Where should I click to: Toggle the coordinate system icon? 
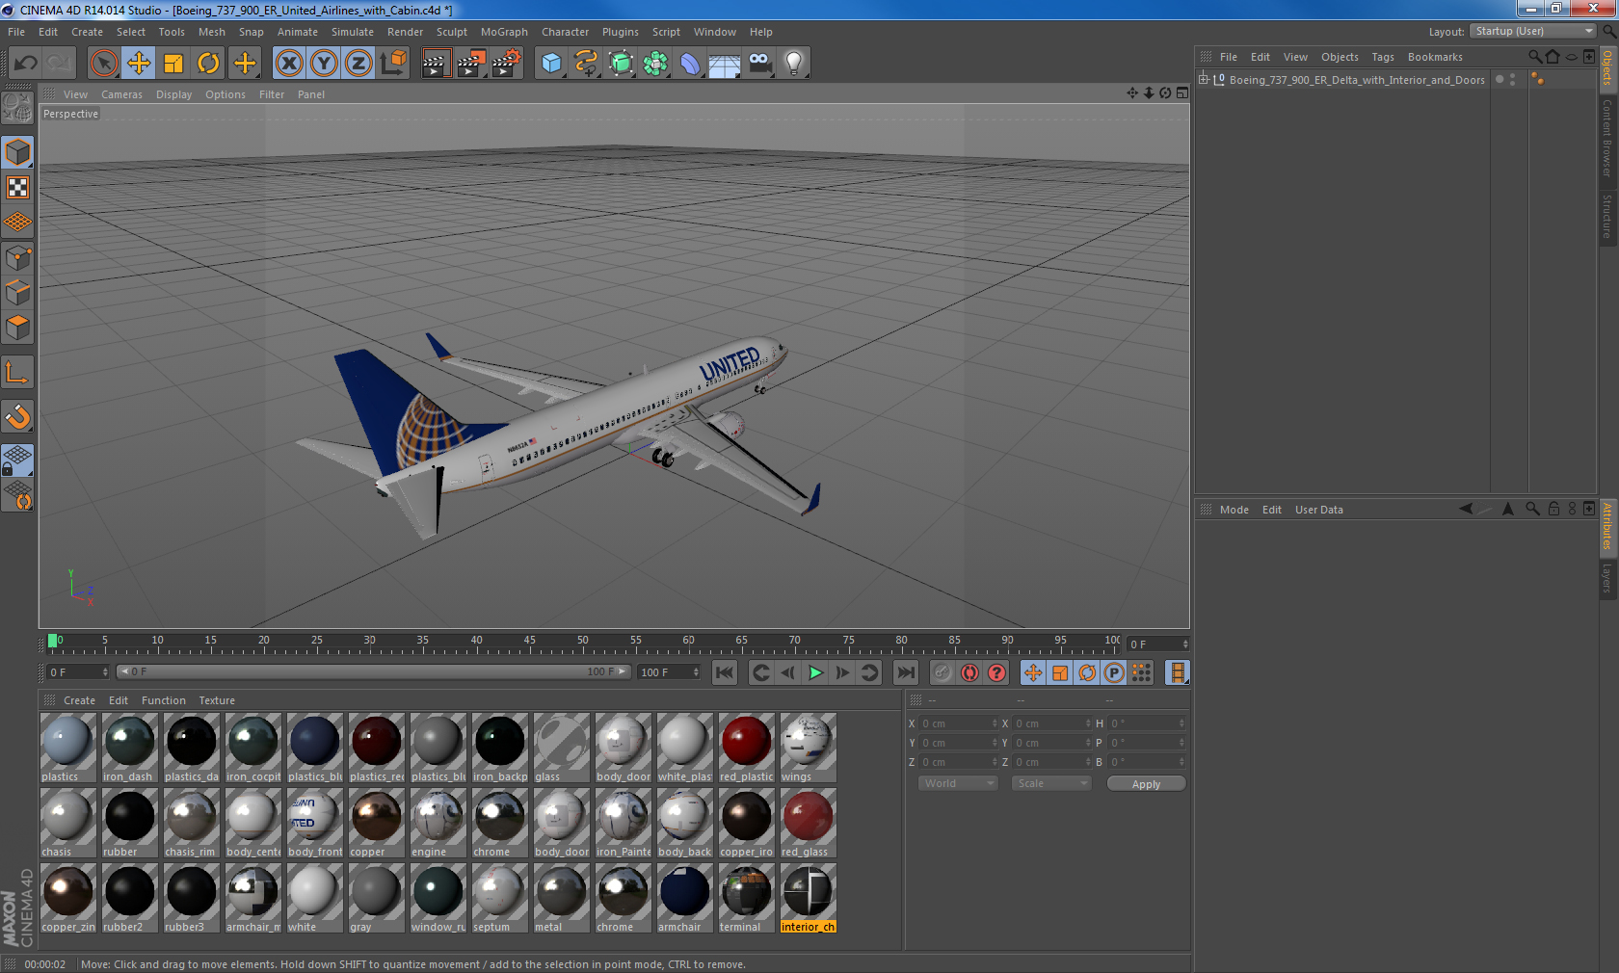(x=393, y=64)
